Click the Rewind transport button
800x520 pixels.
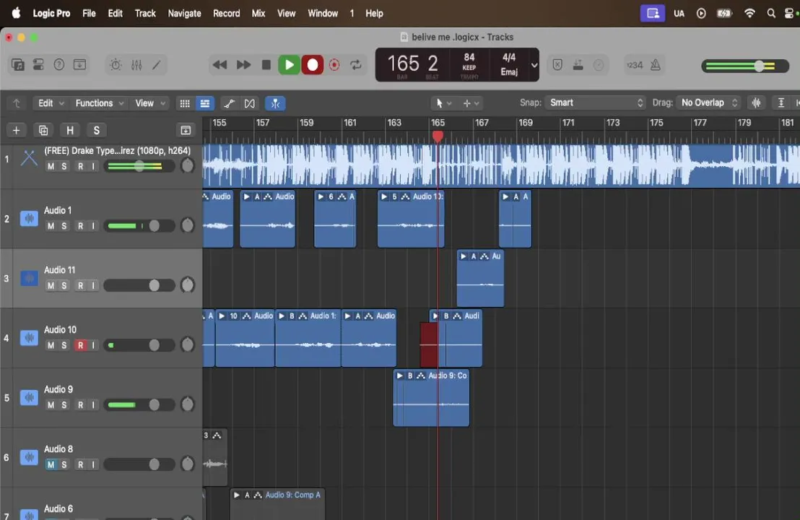[219, 65]
